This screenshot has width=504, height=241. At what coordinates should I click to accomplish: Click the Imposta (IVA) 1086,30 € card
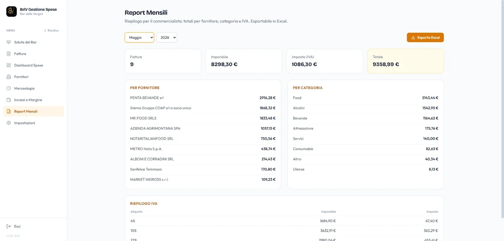pos(325,61)
